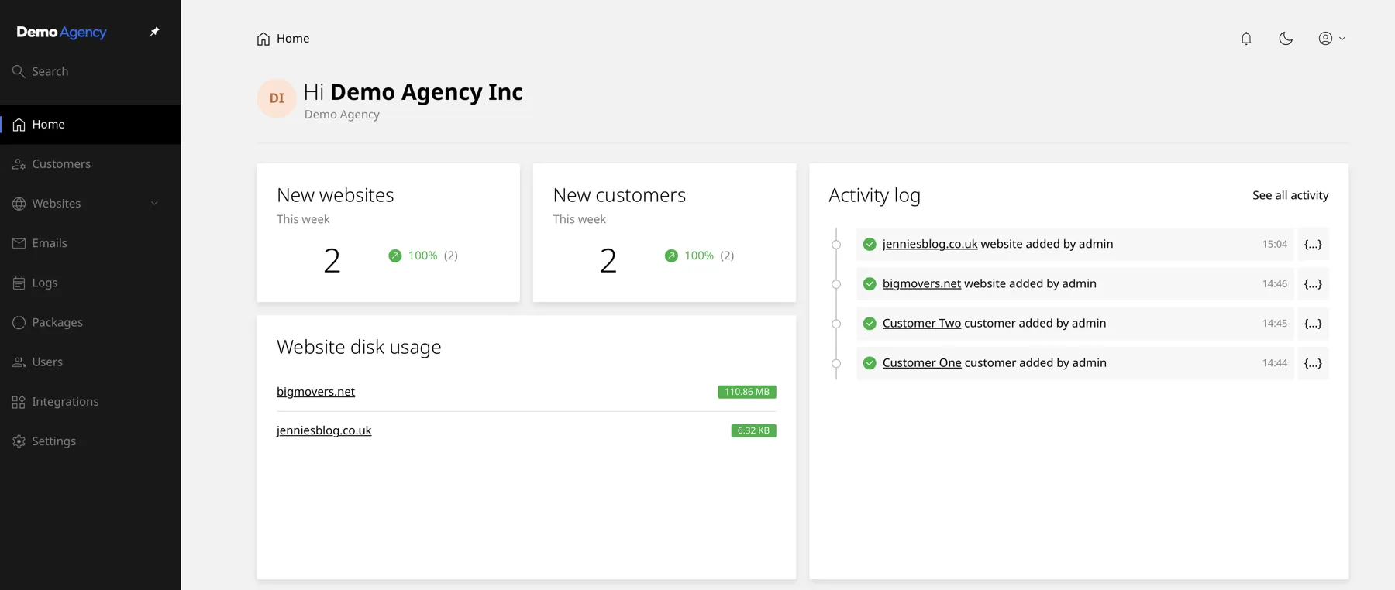Click the 110.86 MB usage badge
The width and height of the screenshot is (1395, 590).
[x=747, y=392]
